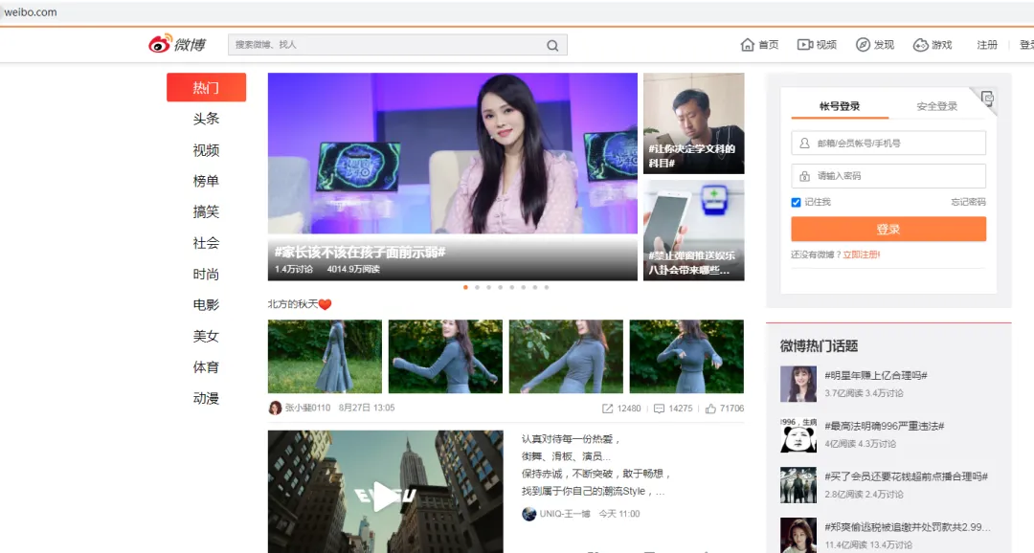This screenshot has height=553, width=1034.
Task: Select the 动漫 category in sidebar
Action: point(207,398)
